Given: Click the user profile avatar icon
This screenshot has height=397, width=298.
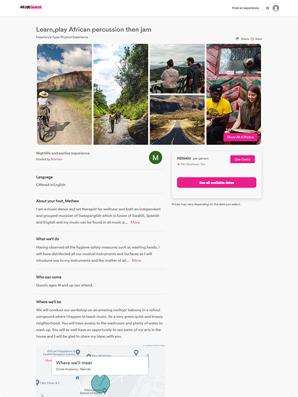Looking at the screenshot, I should [276, 8].
